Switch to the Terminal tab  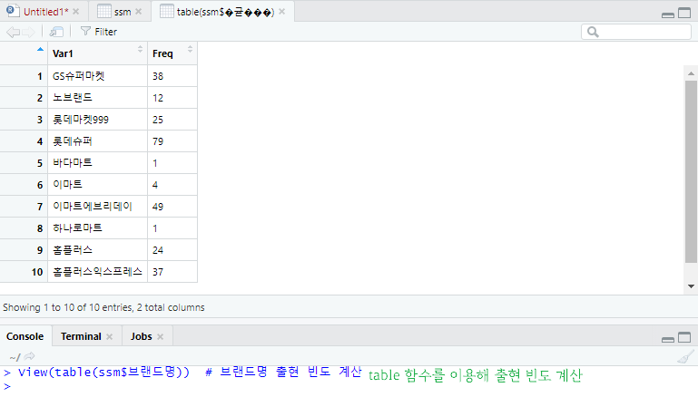click(81, 336)
